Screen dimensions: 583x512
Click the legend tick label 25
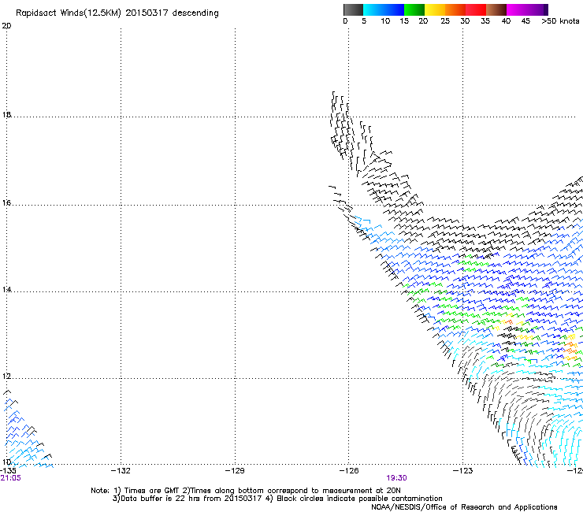[x=445, y=21]
